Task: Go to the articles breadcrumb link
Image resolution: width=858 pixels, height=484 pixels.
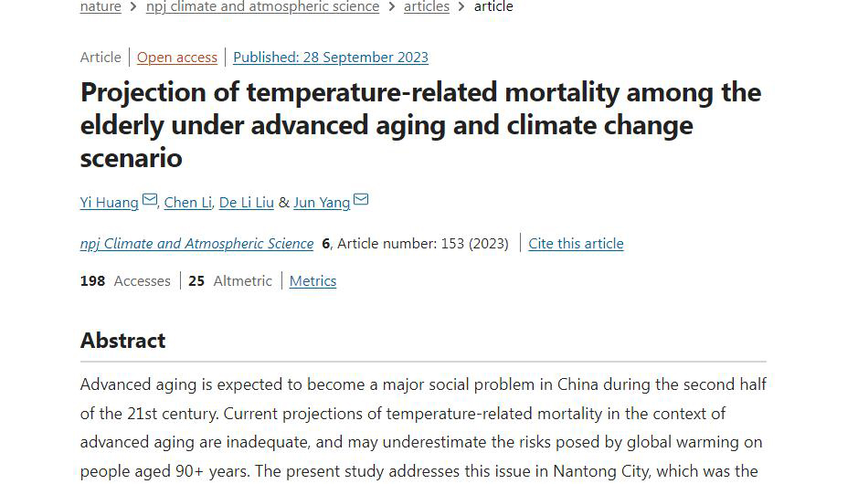Action: coord(427,6)
